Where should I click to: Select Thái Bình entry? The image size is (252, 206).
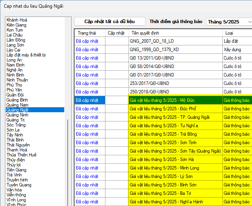[15, 140]
